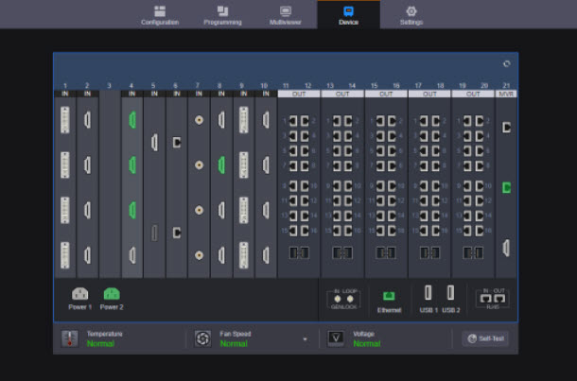Viewport: 577px width, 381px height.
Task: Open the Multiviewer tab
Action: [x=286, y=14]
